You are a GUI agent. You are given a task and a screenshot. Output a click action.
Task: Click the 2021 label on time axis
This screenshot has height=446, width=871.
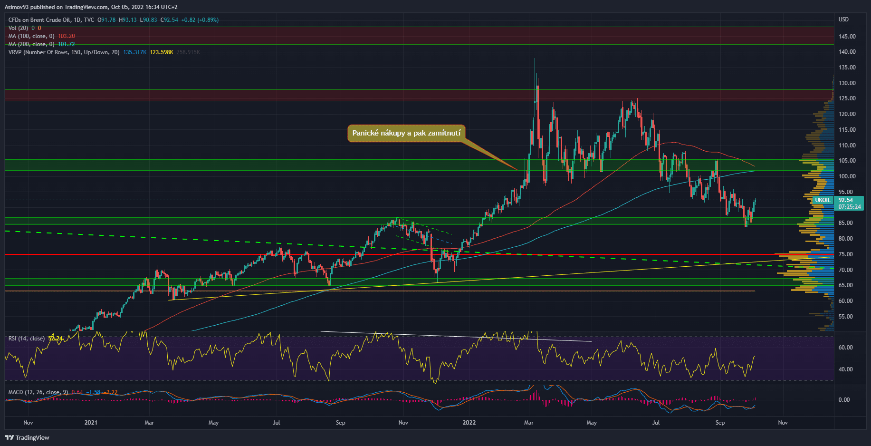[91, 423]
